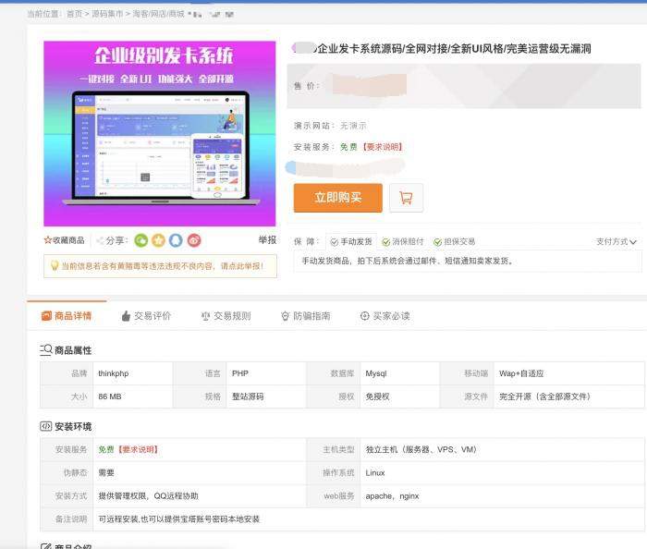Click the orange icon of 商品详情 tab

coord(46,316)
